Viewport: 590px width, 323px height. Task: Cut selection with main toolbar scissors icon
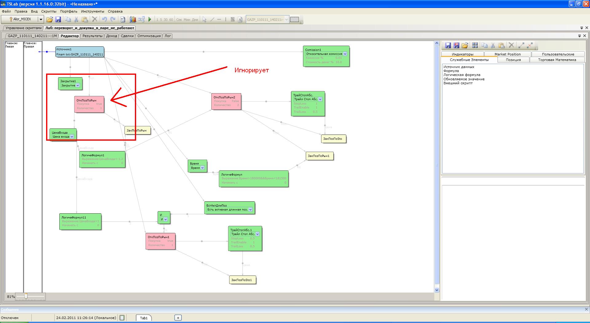click(76, 19)
